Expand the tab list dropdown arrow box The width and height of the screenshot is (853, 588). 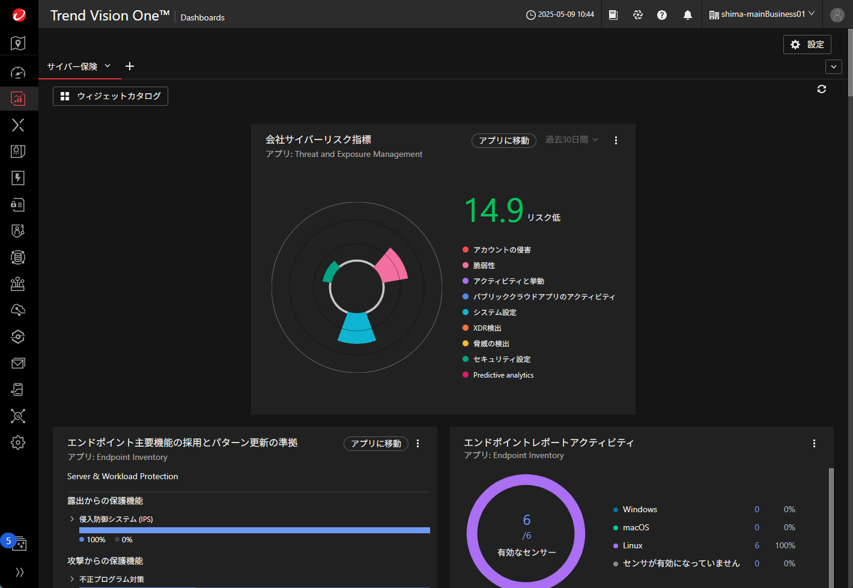pyautogui.click(x=834, y=67)
